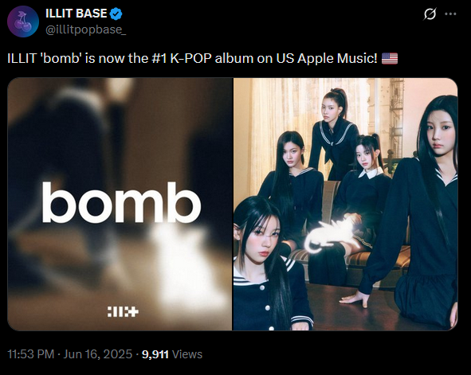Click the Jun 16, 2025 date
Screen dimensions: 471x375
click(97, 354)
